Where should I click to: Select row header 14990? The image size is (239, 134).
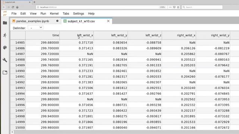click(x=18, y=71)
